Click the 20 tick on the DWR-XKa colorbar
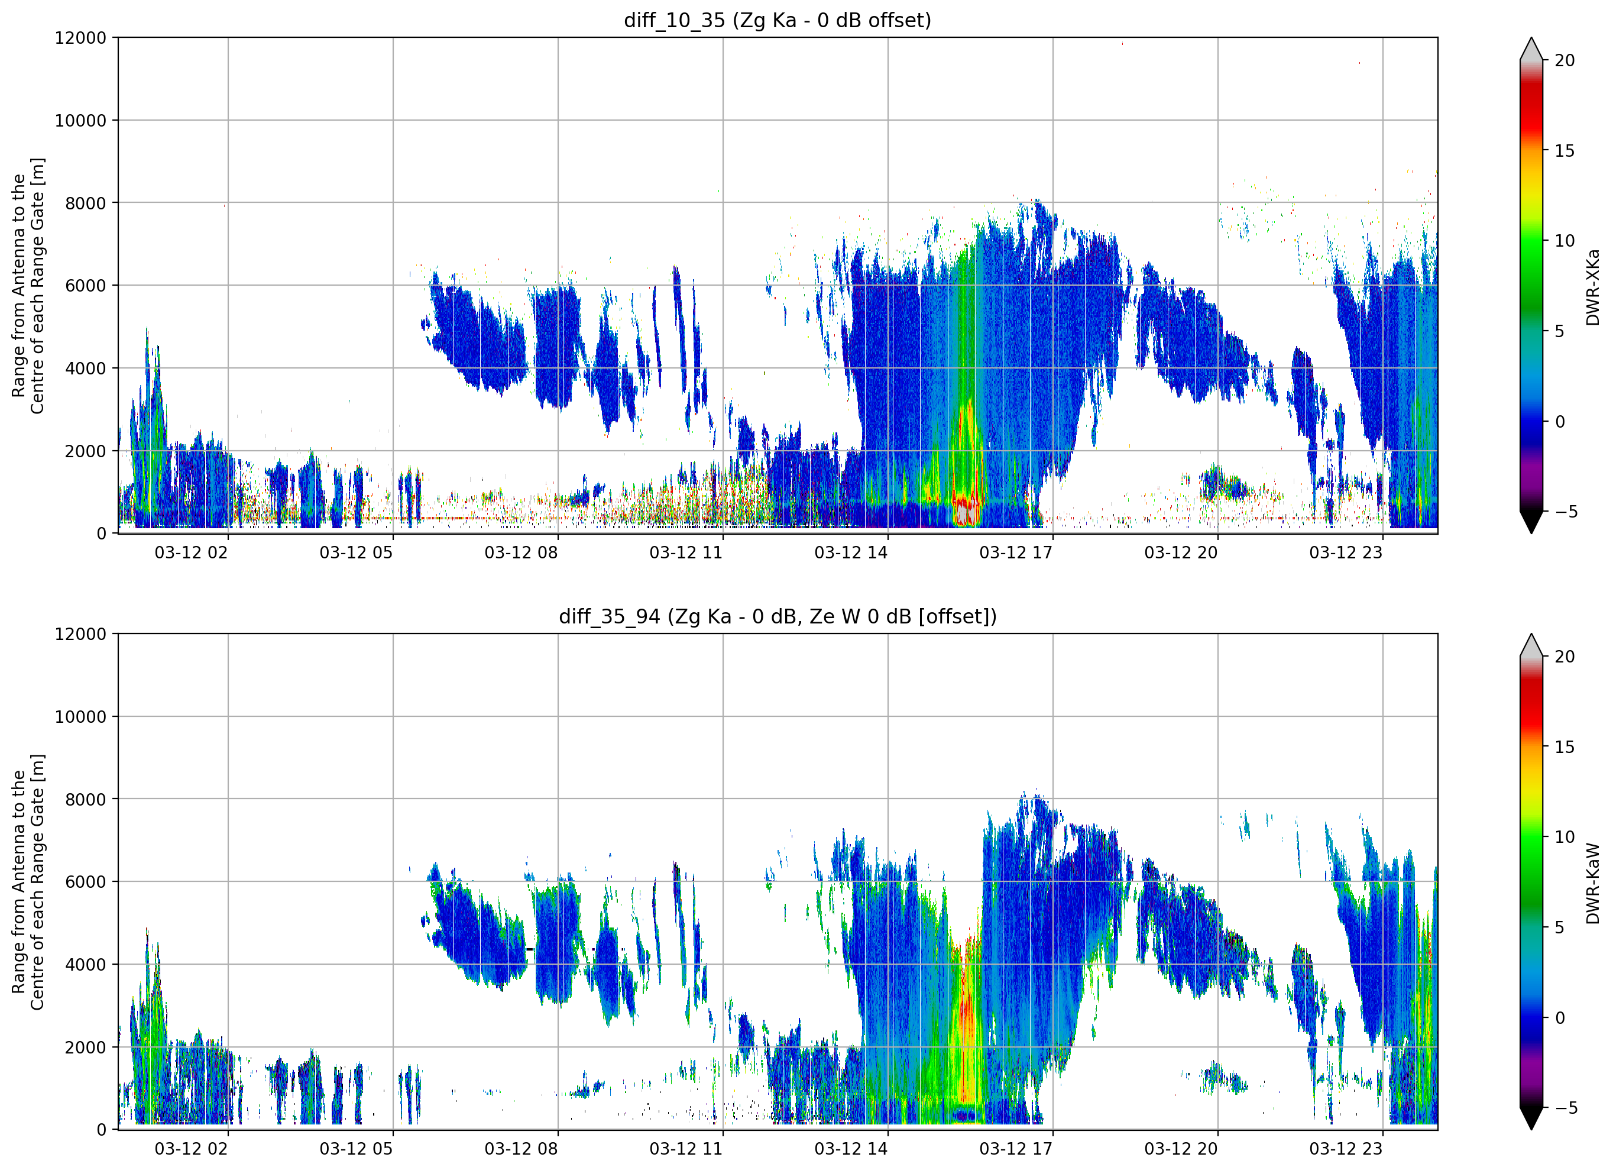Image resolution: width=1613 pixels, height=1170 pixels. coord(1565,60)
